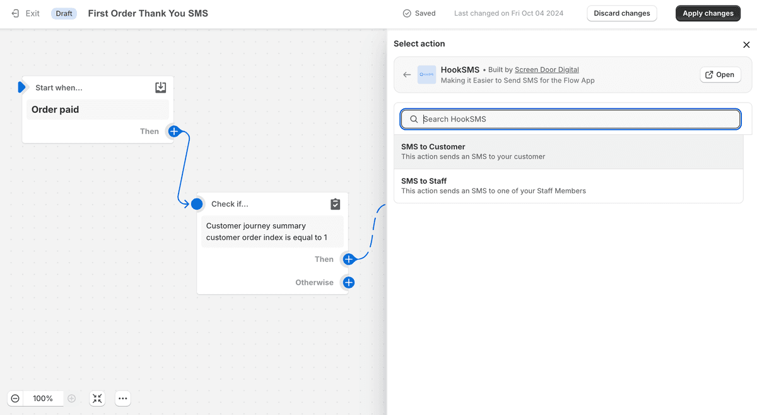Add step after Order paid Then
757x415 pixels.
[x=174, y=132]
